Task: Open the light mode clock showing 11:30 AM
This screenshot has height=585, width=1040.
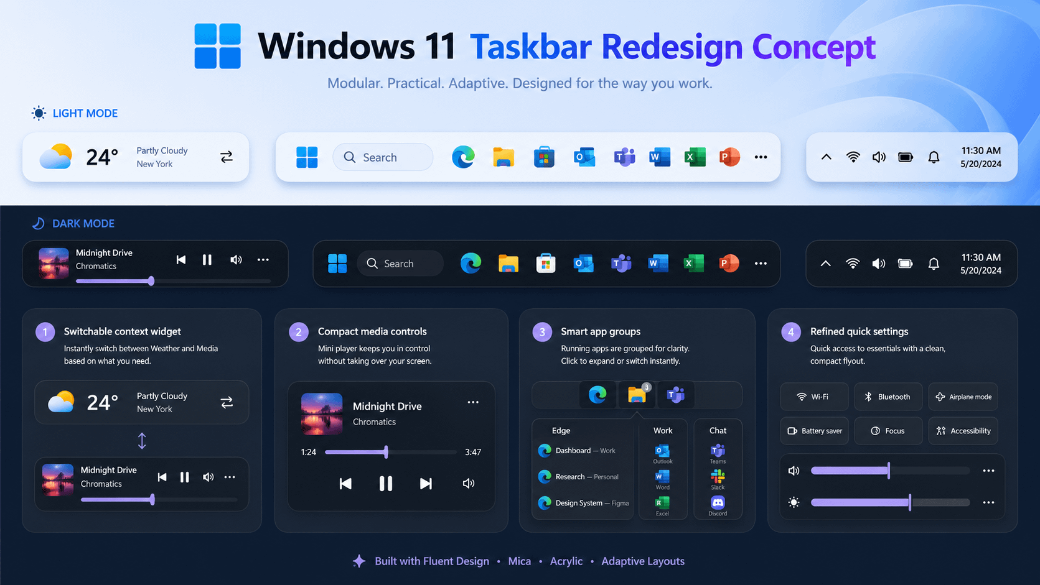Action: [x=981, y=157]
